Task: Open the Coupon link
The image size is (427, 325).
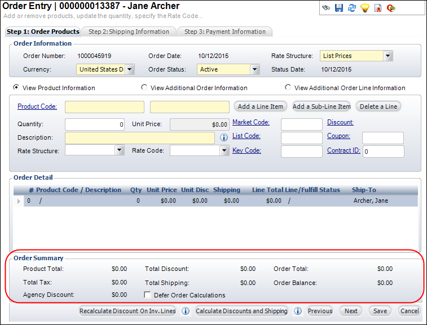Action: (338, 136)
